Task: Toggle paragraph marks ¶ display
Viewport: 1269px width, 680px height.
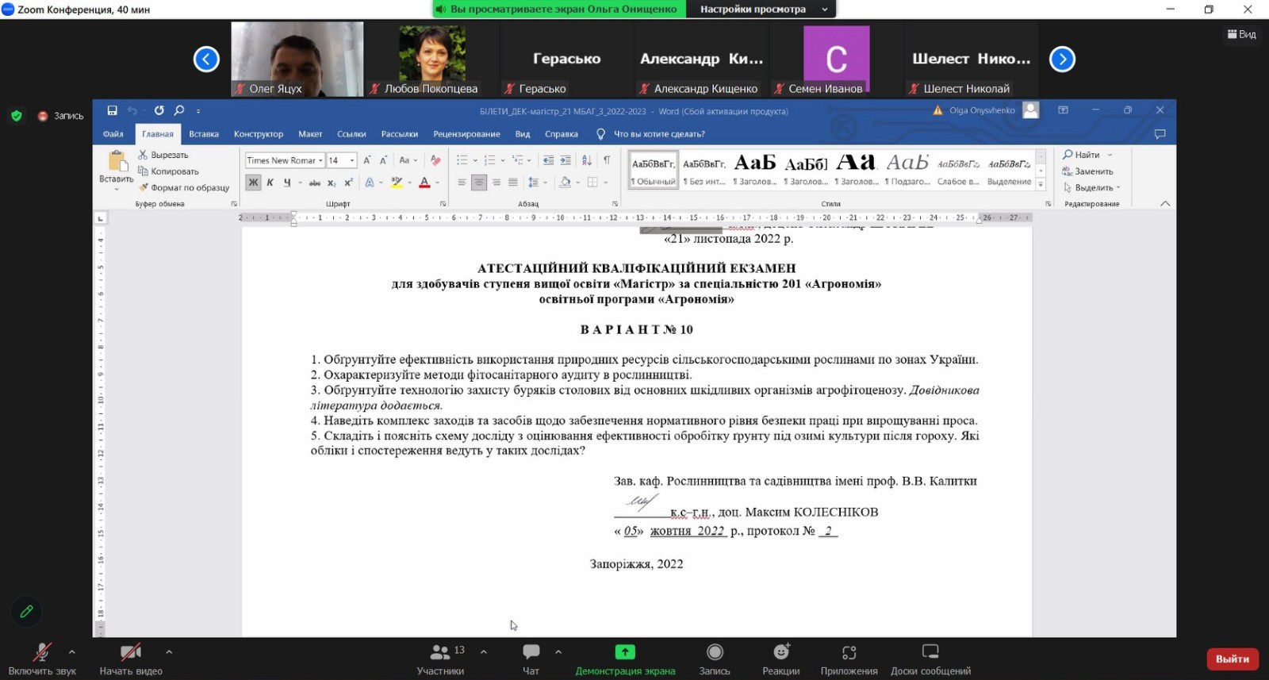Action: coord(607,160)
